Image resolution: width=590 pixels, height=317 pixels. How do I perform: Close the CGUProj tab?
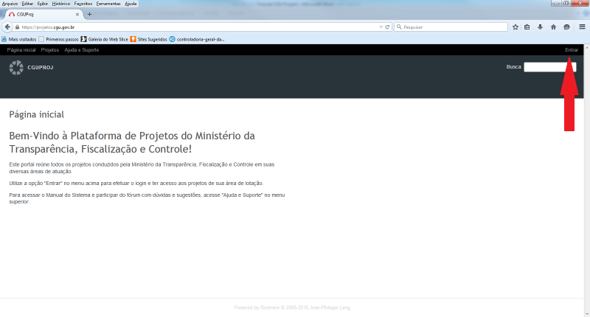point(78,14)
